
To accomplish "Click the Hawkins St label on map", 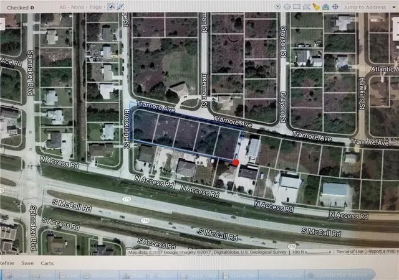I will click(x=362, y=93).
